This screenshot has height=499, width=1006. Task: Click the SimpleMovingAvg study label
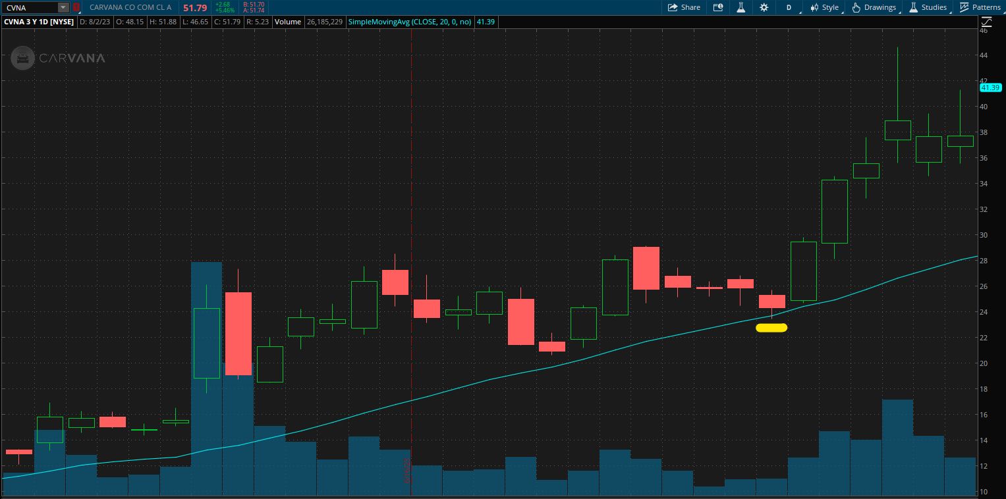410,22
